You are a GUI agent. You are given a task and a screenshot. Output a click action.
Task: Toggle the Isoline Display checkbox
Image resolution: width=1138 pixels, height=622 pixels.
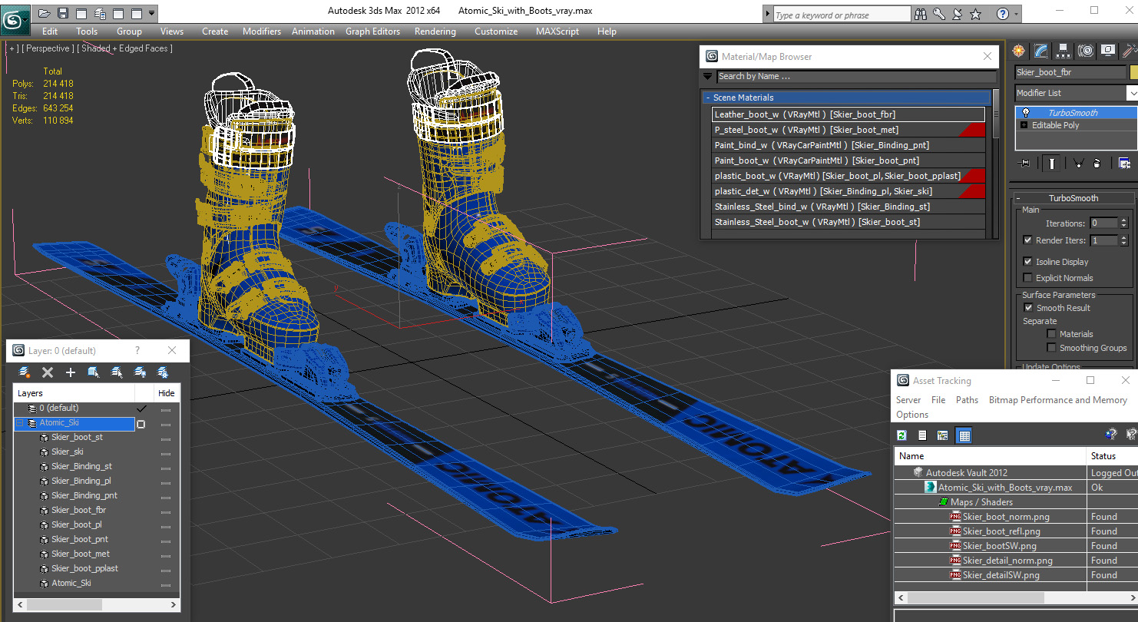point(1027,262)
